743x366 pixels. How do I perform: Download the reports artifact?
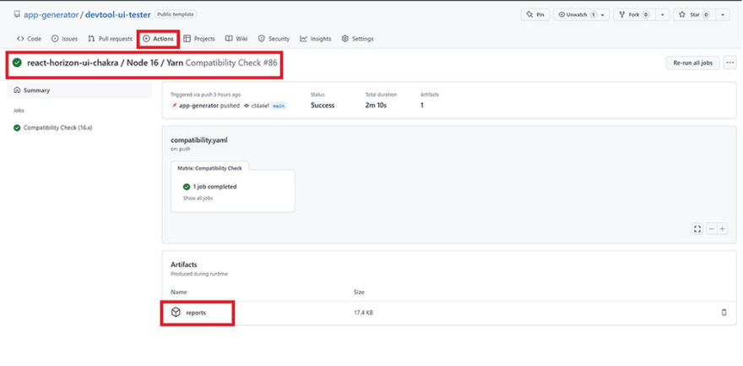(x=196, y=313)
